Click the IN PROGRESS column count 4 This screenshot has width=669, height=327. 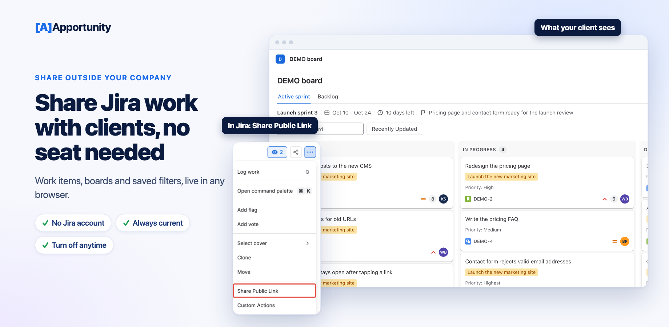(x=503, y=150)
